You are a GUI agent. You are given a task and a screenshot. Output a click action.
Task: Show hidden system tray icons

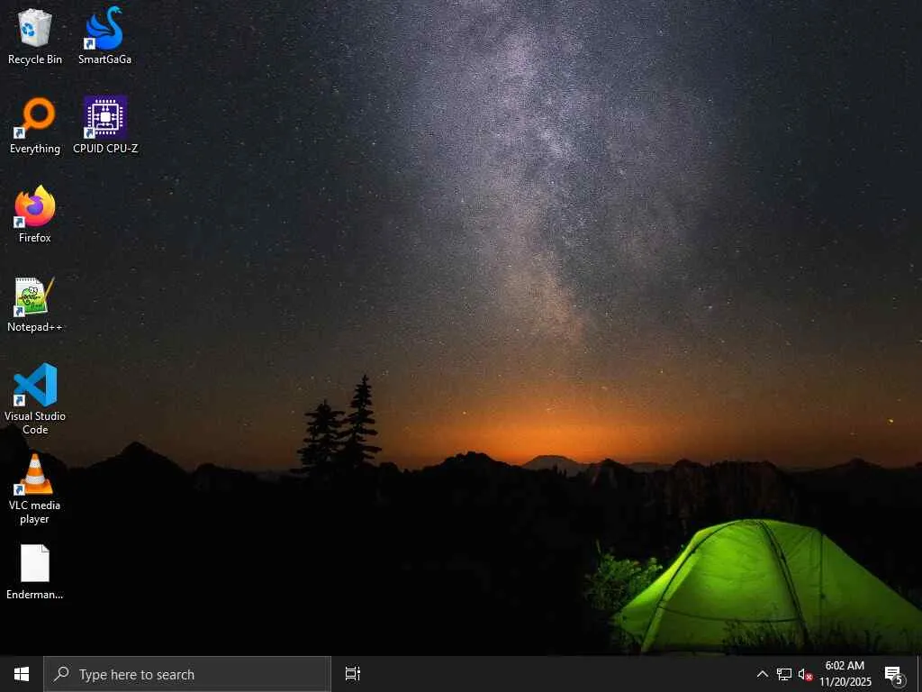click(762, 674)
